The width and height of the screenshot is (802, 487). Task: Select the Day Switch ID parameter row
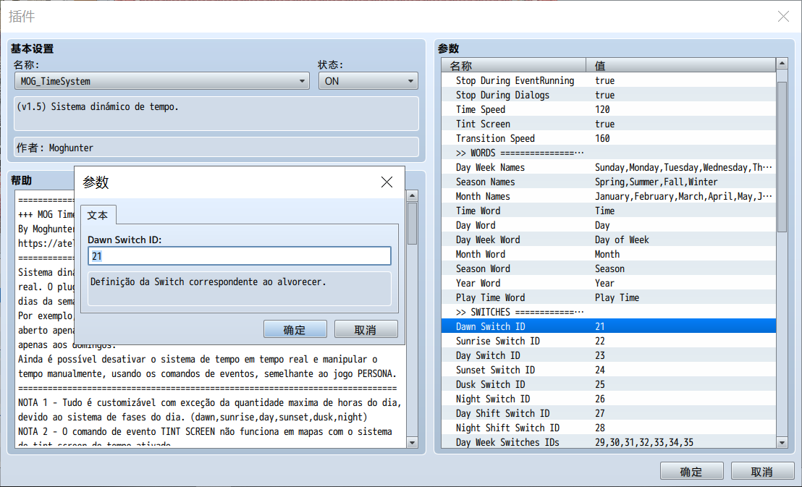pos(609,355)
